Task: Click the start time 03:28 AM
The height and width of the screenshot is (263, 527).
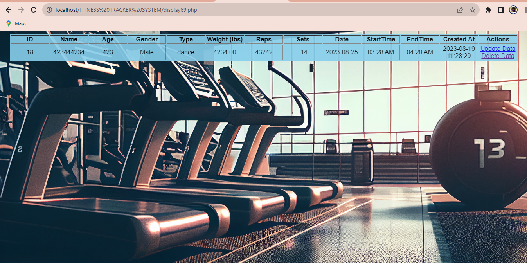Action: (x=381, y=52)
